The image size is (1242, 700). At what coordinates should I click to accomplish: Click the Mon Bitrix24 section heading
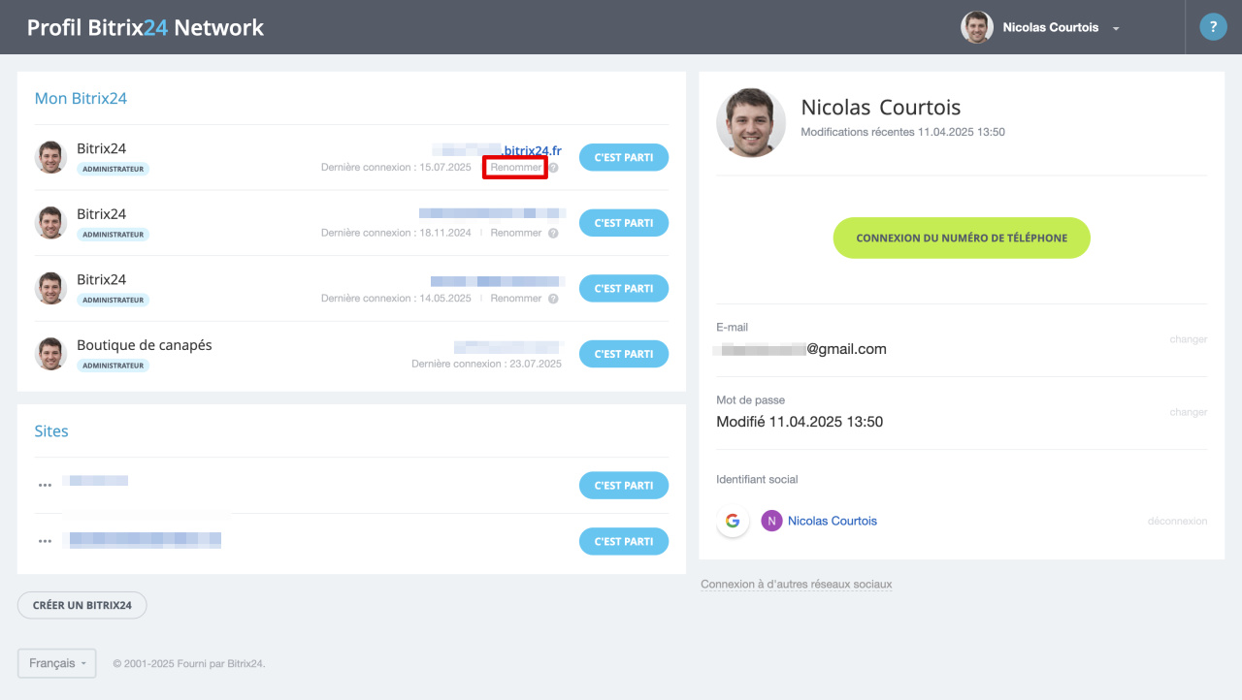point(81,98)
